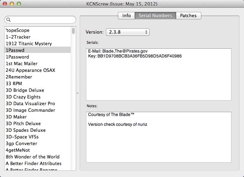Select 'topeScope in the list

click(37, 30)
